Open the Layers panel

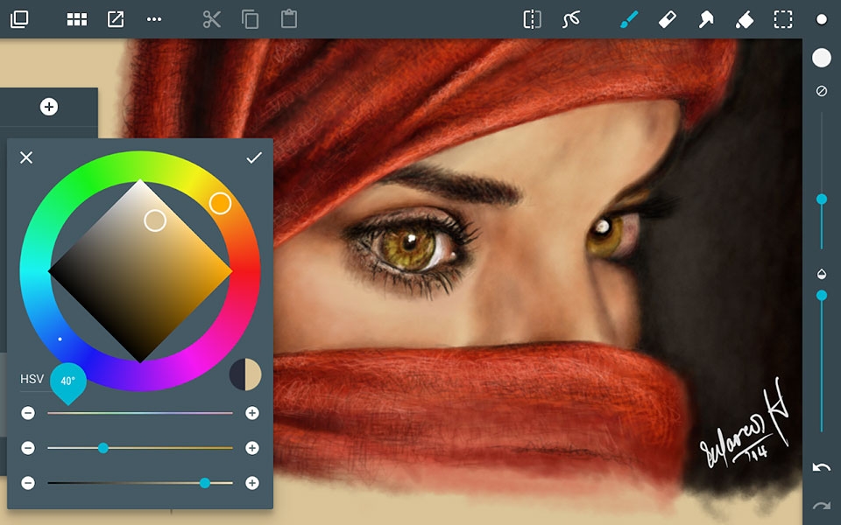(19, 19)
